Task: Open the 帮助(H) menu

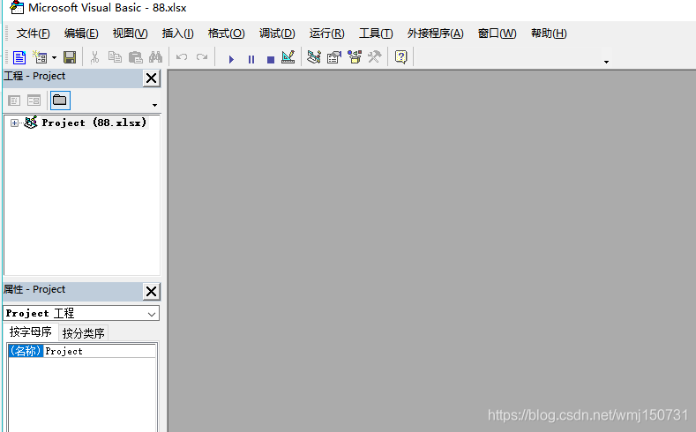Action: click(549, 34)
